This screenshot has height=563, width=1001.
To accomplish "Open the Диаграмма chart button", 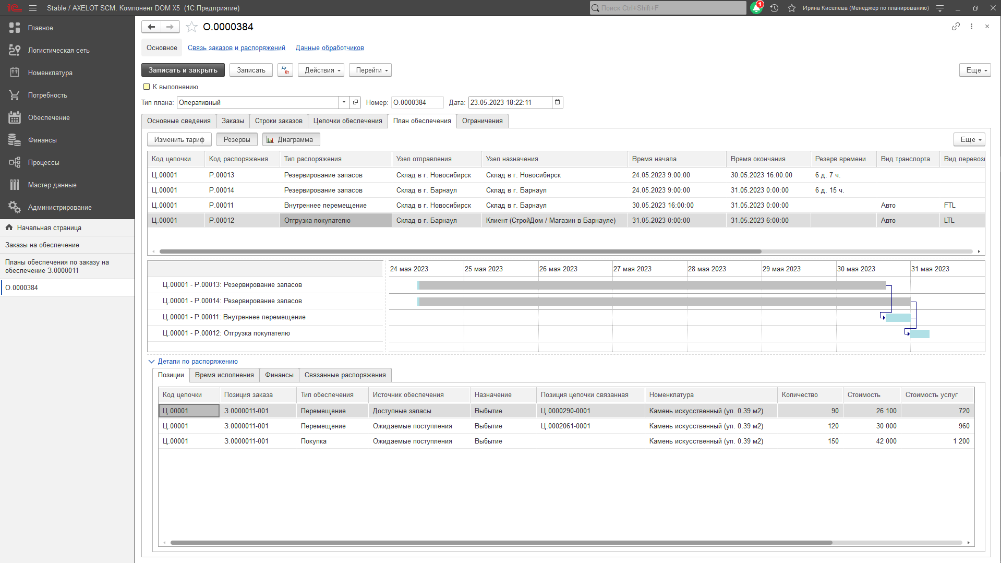I will pyautogui.click(x=291, y=139).
